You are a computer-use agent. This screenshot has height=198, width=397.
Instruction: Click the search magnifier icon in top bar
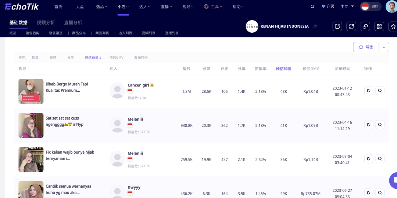click(312, 7)
